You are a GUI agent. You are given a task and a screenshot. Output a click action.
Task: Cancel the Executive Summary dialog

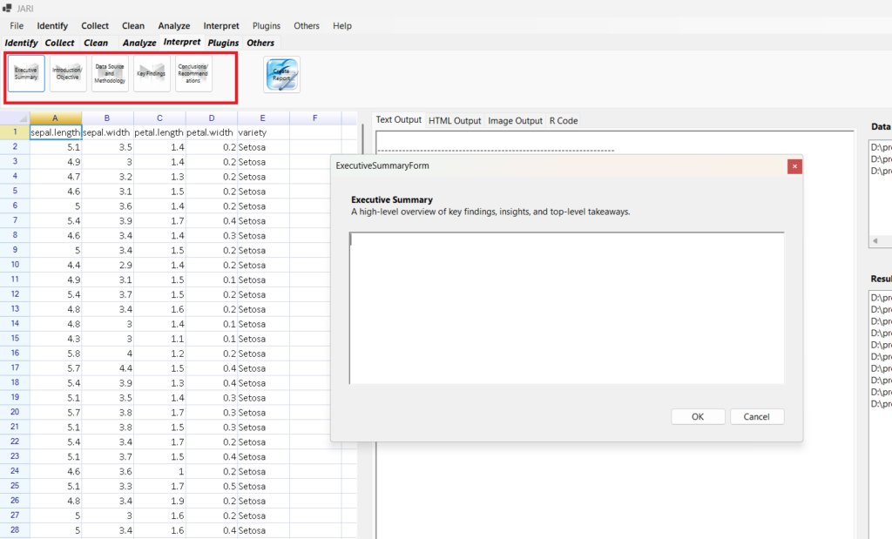756,417
